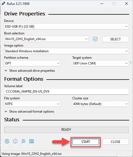The width and height of the screenshot is (133, 157).
Task: Change the GPT partition scheme dropdown
Action: pyautogui.click(x=32, y=63)
